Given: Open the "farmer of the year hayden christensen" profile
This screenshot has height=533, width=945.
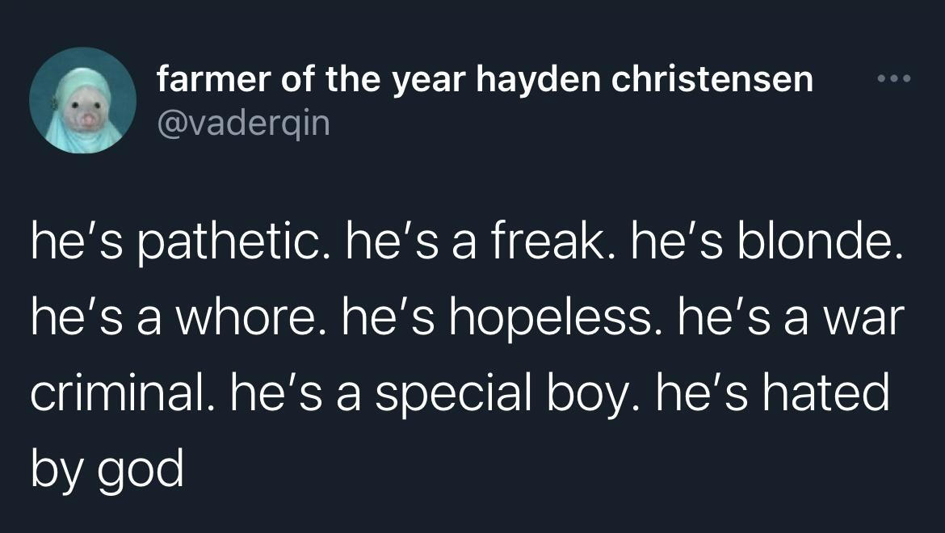Looking at the screenshot, I should (484, 79).
